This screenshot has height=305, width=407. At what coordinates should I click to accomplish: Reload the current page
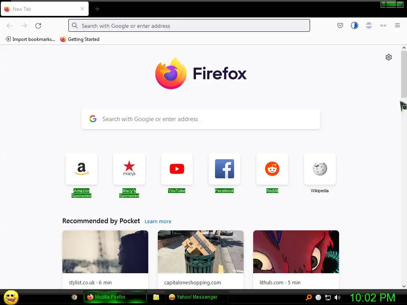pyautogui.click(x=39, y=26)
